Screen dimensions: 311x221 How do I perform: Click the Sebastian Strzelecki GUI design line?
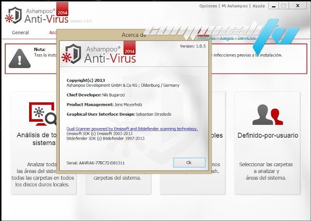coord(119,114)
